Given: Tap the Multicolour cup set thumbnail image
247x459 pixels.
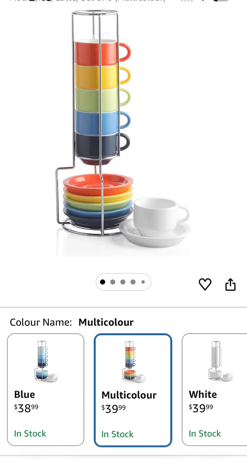Looking at the screenshot, I should [x=133, y=362].
